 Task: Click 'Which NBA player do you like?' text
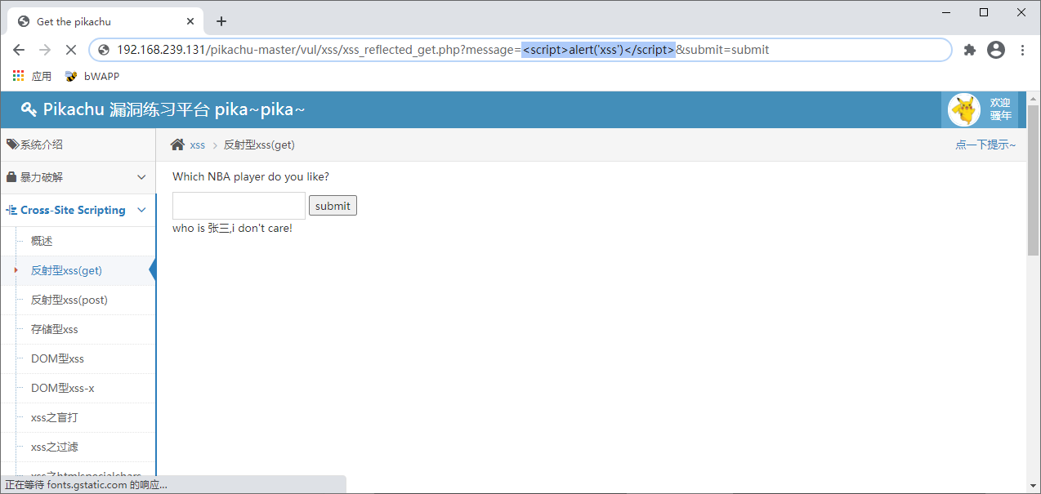(x=251, y=176)
